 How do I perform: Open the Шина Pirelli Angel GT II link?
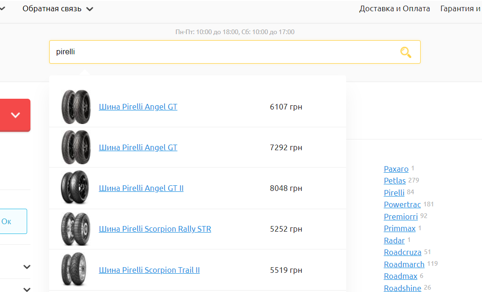pos(141,188)
